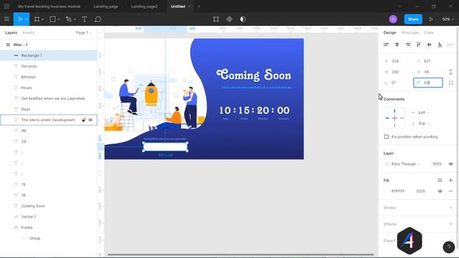Open the 50% zoom dropdown
This screenshot has height=258, width=459.
point(448,19)
